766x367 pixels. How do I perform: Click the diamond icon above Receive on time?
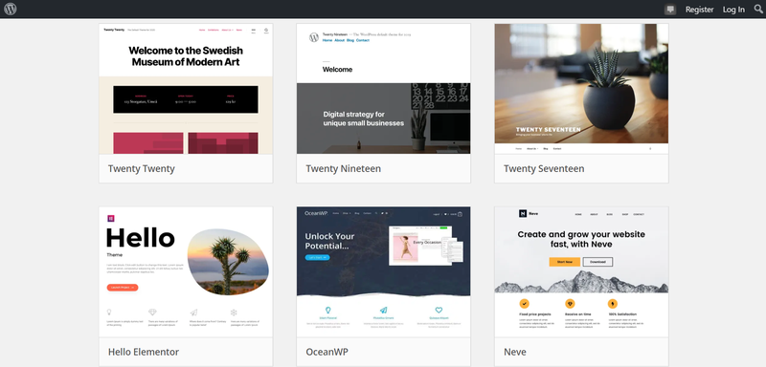click(x=570, y=304)
